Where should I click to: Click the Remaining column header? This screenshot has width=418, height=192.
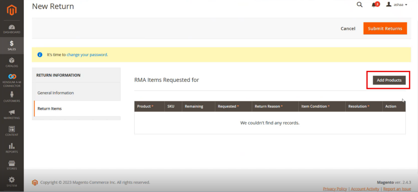pos(199,106)
